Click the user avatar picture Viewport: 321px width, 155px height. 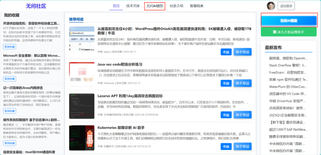(271, 6)
